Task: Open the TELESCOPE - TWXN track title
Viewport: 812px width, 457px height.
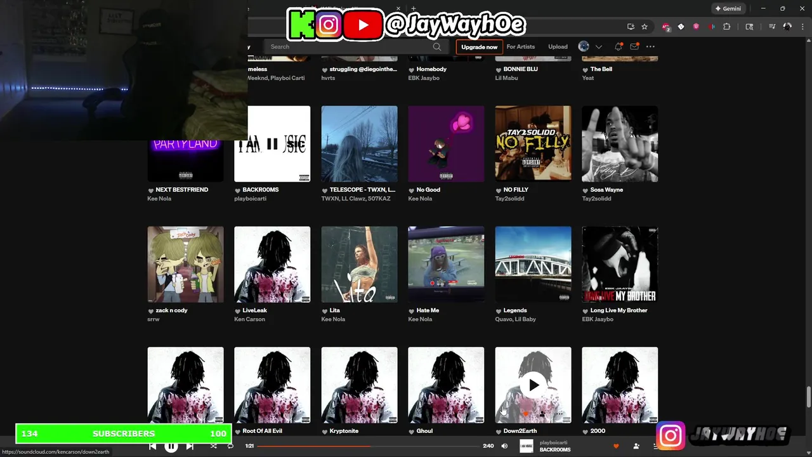Action: pyautogui.click(x=362, y=190)
